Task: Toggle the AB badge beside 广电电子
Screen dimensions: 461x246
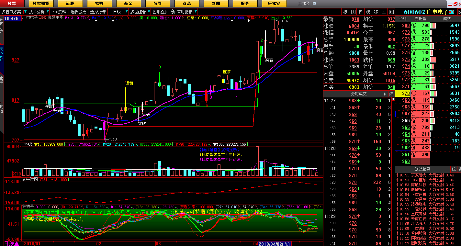Action: pyautogui.click(x=452, y=12)
